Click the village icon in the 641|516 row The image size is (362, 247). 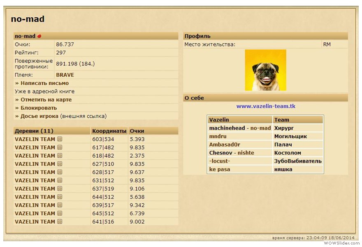pyautogui.click(x=60, y=221)
